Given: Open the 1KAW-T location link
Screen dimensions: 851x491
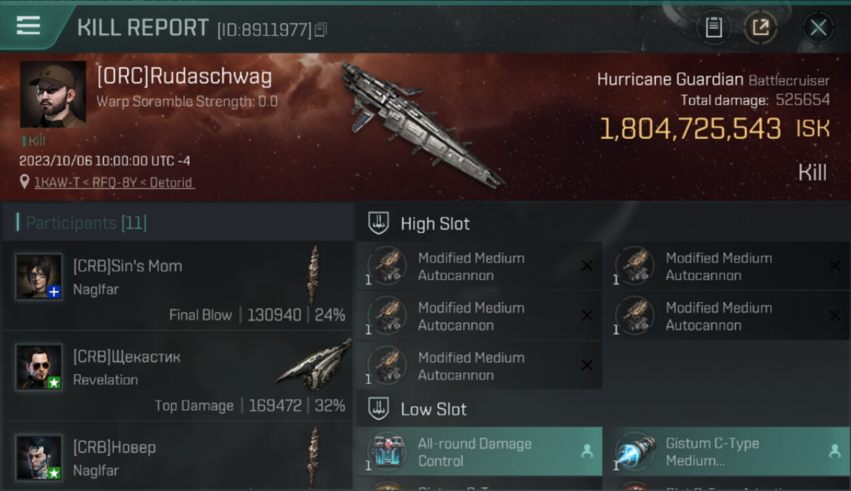Looking at the screenshot, I should tap(114, 183).
